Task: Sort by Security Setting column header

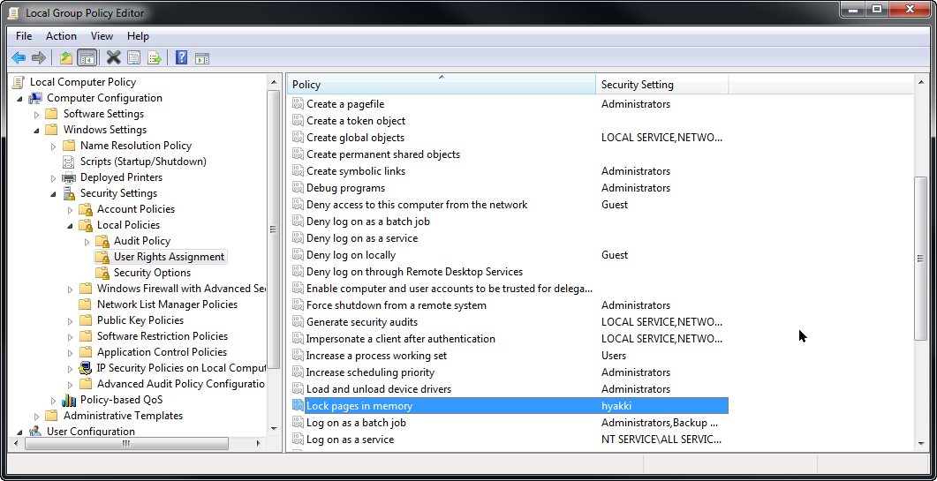Action: point(661,85)
